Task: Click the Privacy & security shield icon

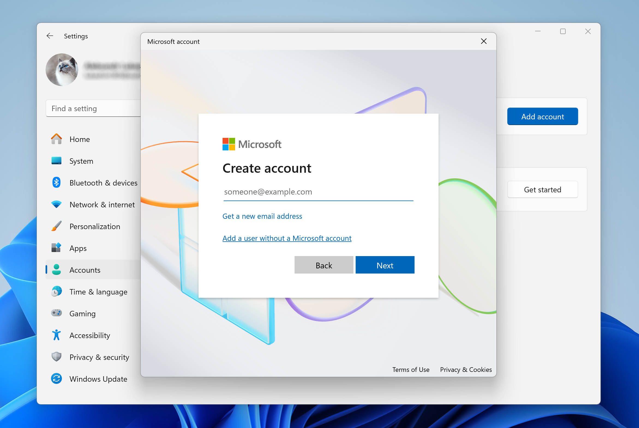Action: pyautogui.click(x=56, y=357)
